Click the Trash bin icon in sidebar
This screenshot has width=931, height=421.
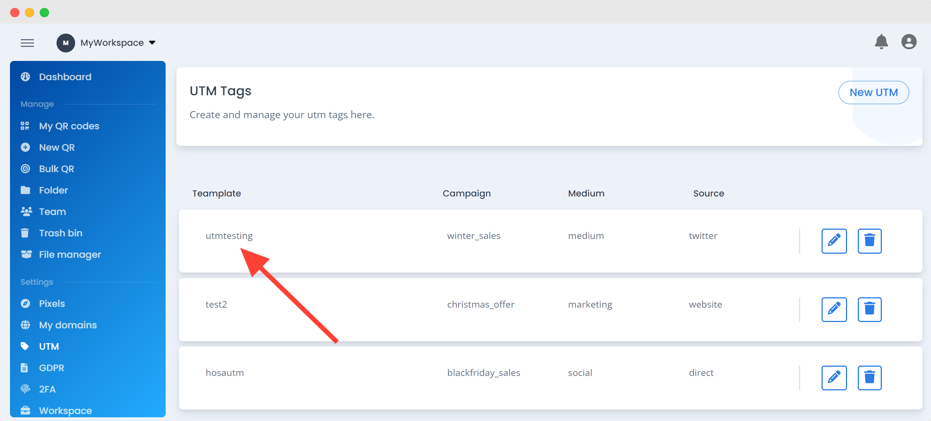(25, 233)
